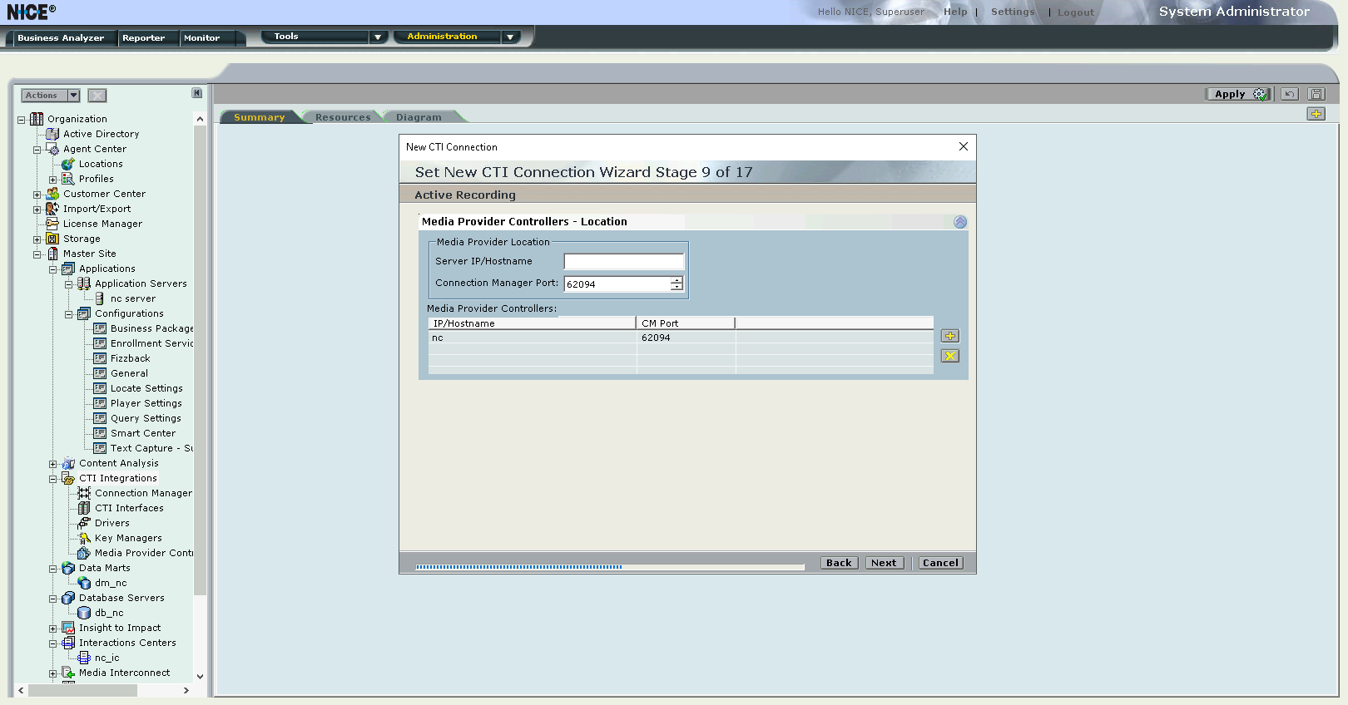The image size is (1348, 705).
Task: Click the Back wizard button
Action: [839, 563]
